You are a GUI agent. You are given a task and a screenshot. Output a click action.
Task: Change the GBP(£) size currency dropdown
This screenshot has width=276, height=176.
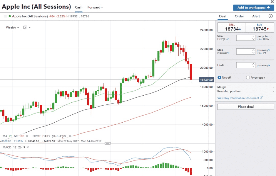tap(223, 39)
